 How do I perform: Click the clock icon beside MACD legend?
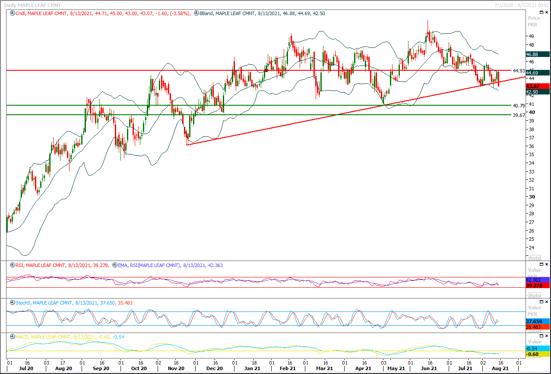click(x=12, y=336)
